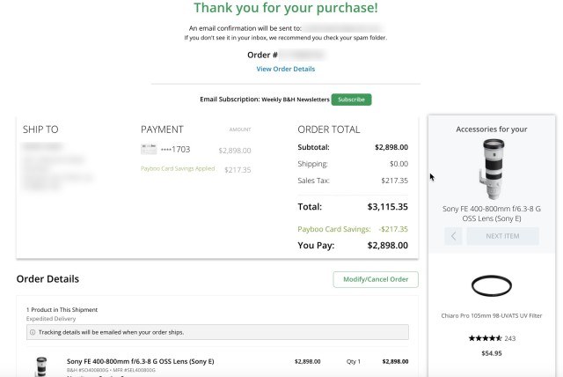Screen dimensions: 563x377
Task: Click the NEXT ITEM button
Action: point(502,236)
